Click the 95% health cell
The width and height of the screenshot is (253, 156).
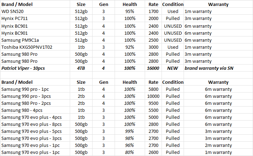(130, 11)
